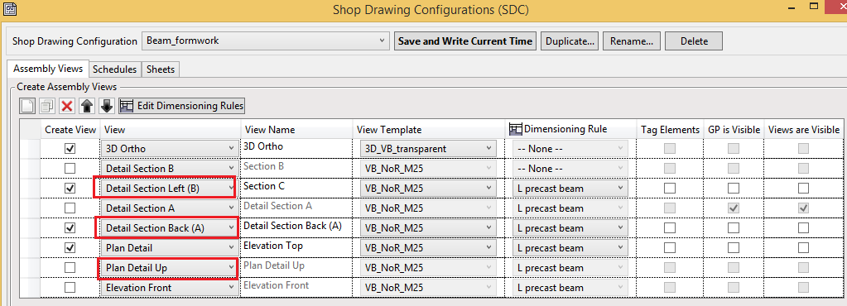Uncheck Create View for 3D Ortho row
The height and width of the screenshot is (306, 847).
70,148
